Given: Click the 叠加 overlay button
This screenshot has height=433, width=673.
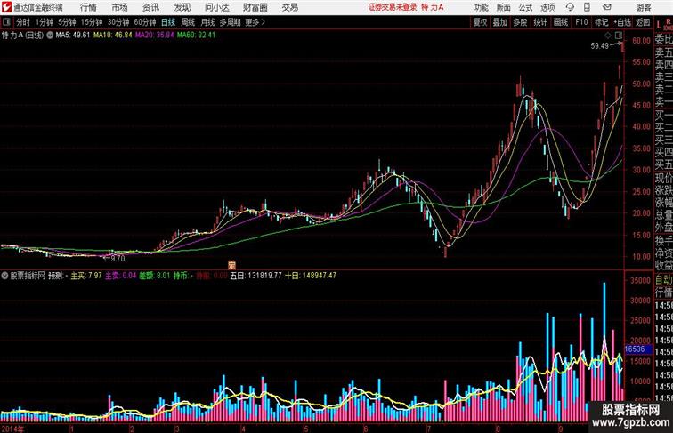Looking at the screenshot, I should pos(500,22).
